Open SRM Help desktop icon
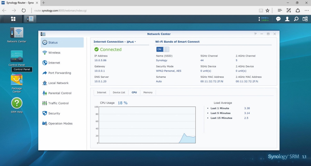Screen dimensions: 311x166 pos(17,105)
